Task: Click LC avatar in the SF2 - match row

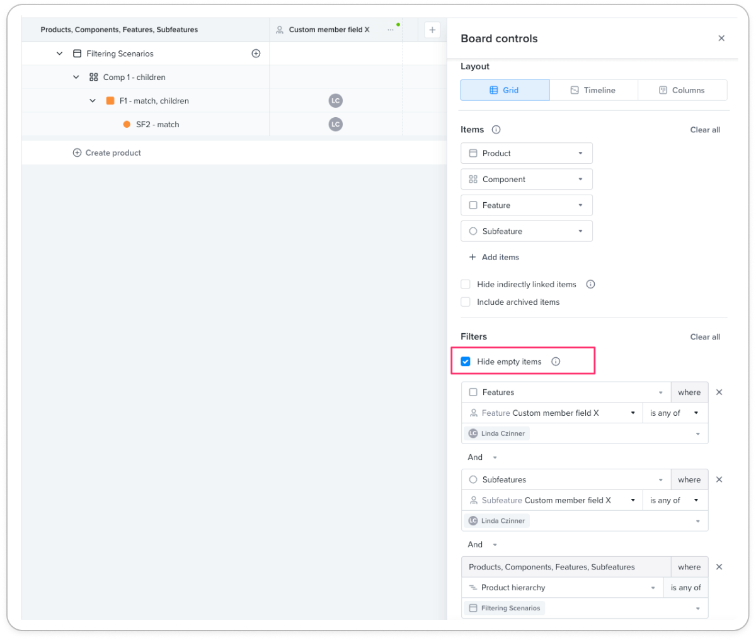Action: 335,124
